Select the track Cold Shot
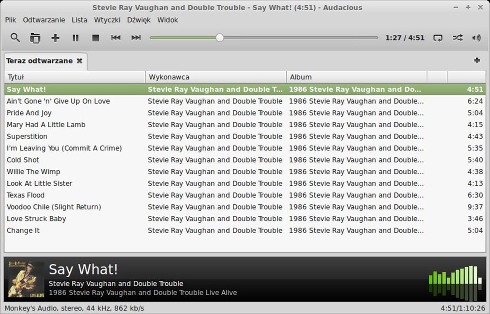This screenshot has height=314, width=490. 245,160
